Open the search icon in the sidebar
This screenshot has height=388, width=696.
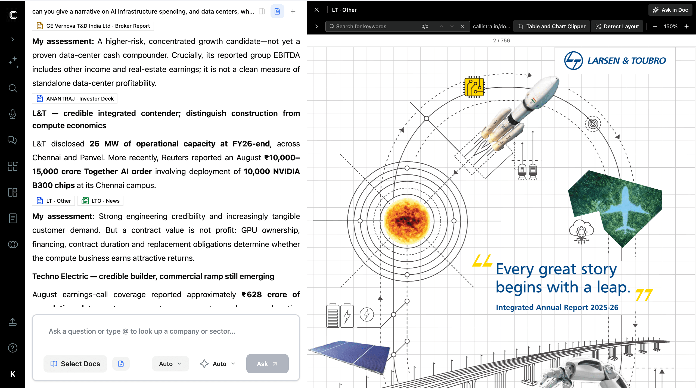click(x=13, y=88)
